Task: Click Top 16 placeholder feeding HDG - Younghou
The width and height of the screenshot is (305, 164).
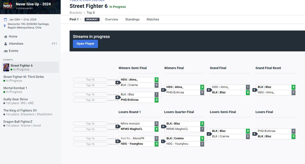Action: click(x=90, y=144)
